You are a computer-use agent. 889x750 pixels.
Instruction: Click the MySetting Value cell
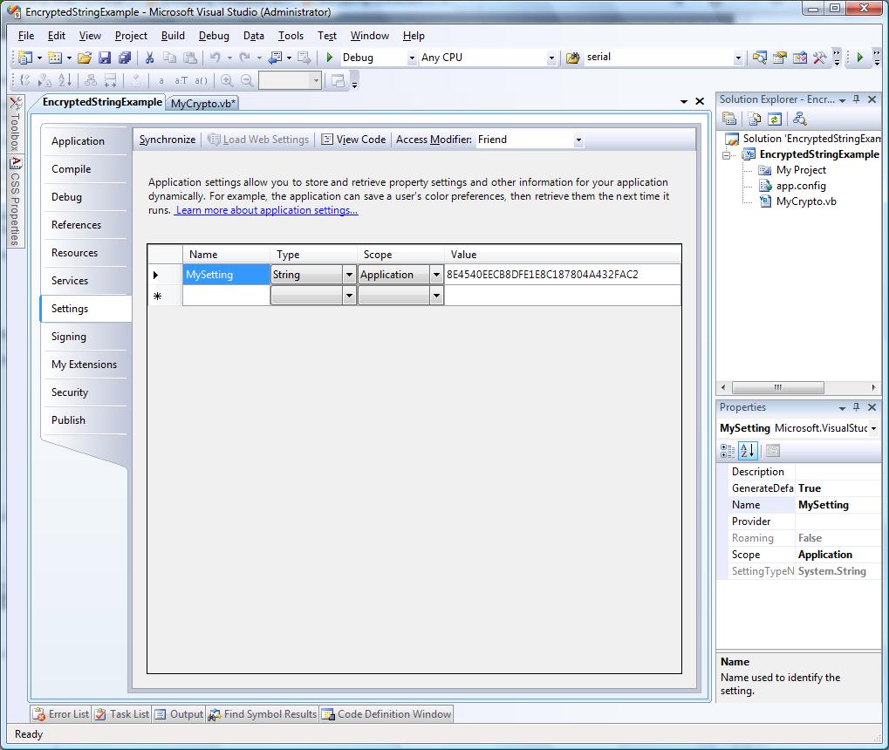tap(563, 275)
